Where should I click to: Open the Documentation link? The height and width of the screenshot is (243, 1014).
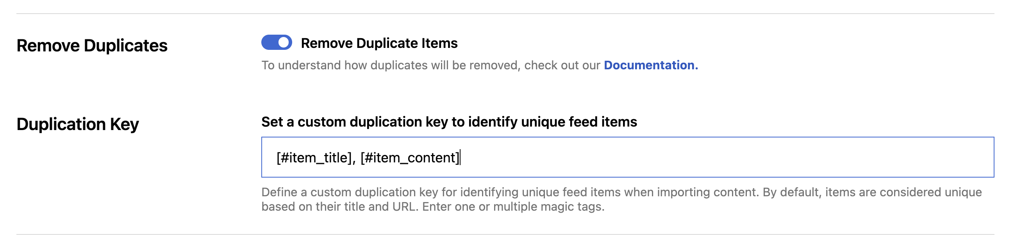click(651, 65)
